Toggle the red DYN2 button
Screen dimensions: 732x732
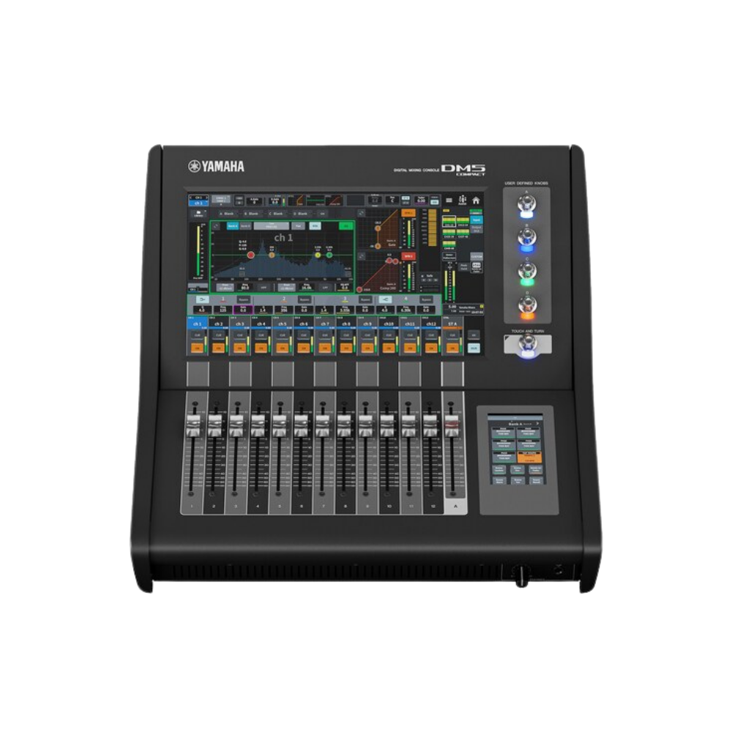[x=408, y=256]
